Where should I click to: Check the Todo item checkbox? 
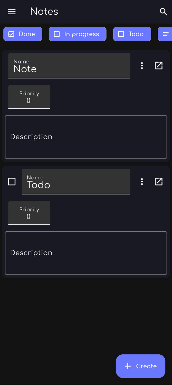tap(12, 182)
